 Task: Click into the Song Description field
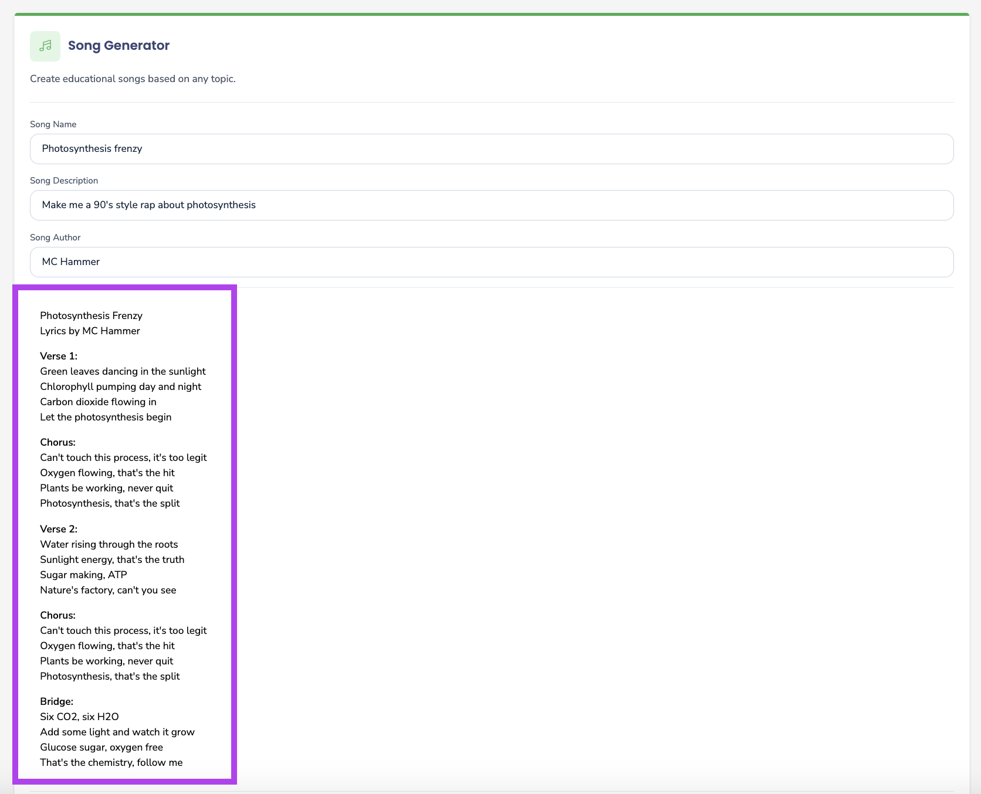pos(491,205)
